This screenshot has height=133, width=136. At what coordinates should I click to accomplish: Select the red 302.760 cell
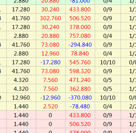coord(50,18)
